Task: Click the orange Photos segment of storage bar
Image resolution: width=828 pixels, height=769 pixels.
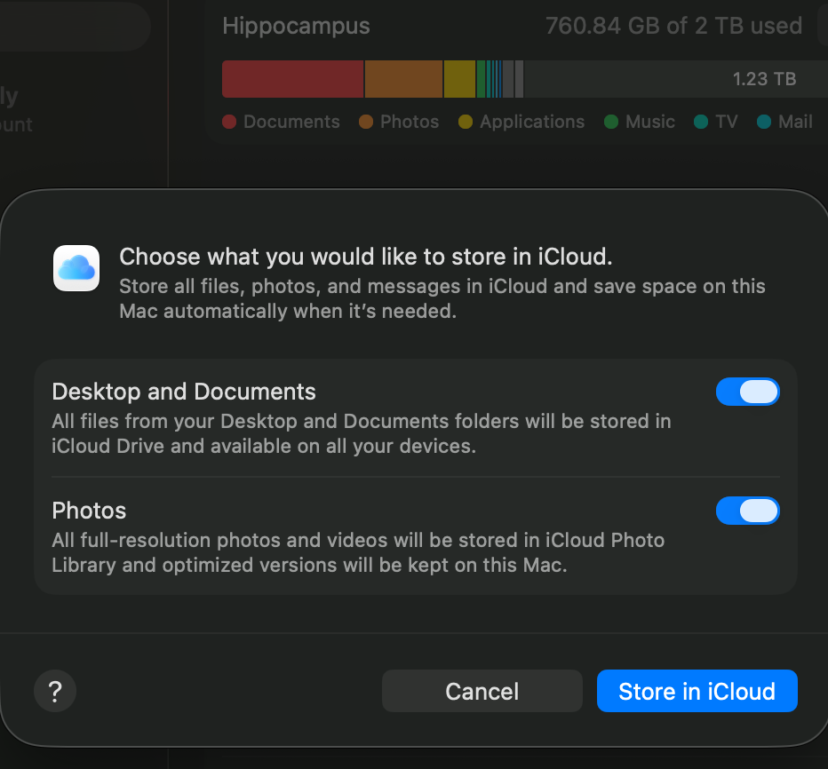Action: click(403, 79)
